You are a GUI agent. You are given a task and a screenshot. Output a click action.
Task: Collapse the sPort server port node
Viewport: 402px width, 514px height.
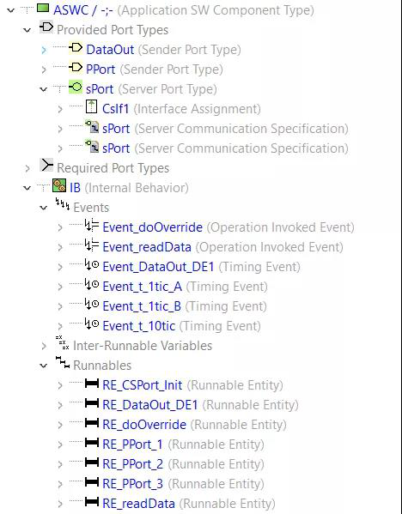43,89
